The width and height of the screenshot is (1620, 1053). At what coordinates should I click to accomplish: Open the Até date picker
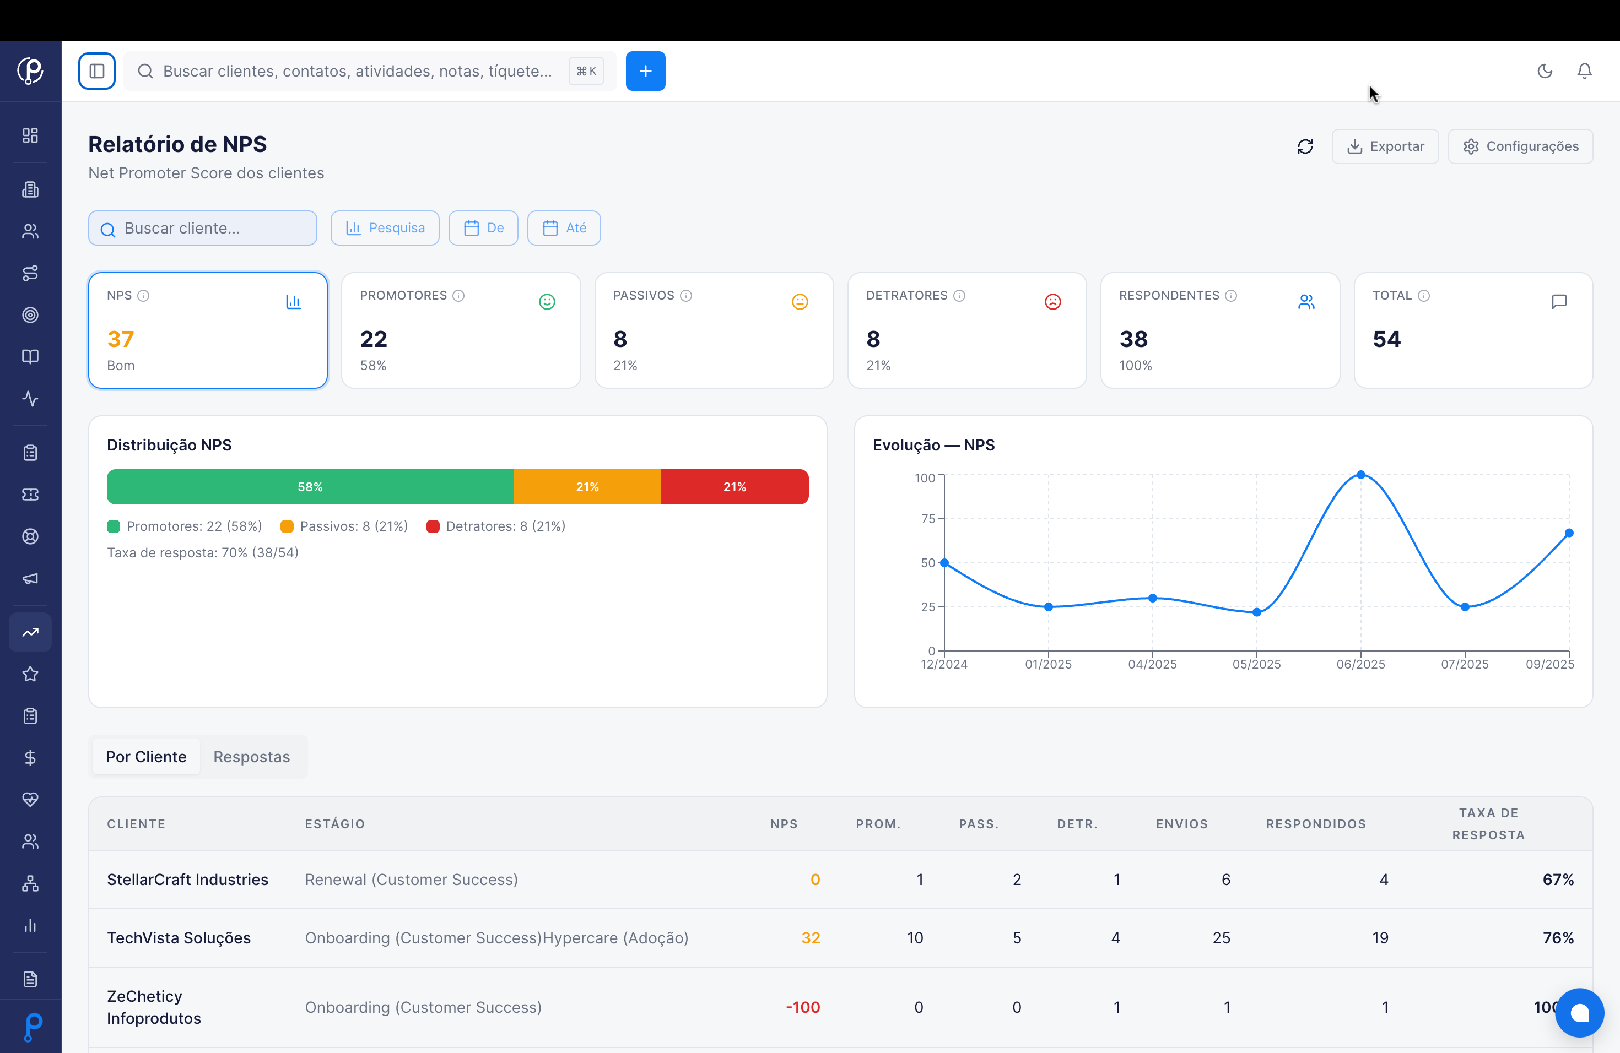point(564,228)
